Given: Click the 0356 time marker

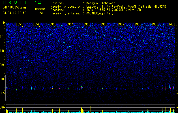Looking at the screenshot, I should pos(104,24).
